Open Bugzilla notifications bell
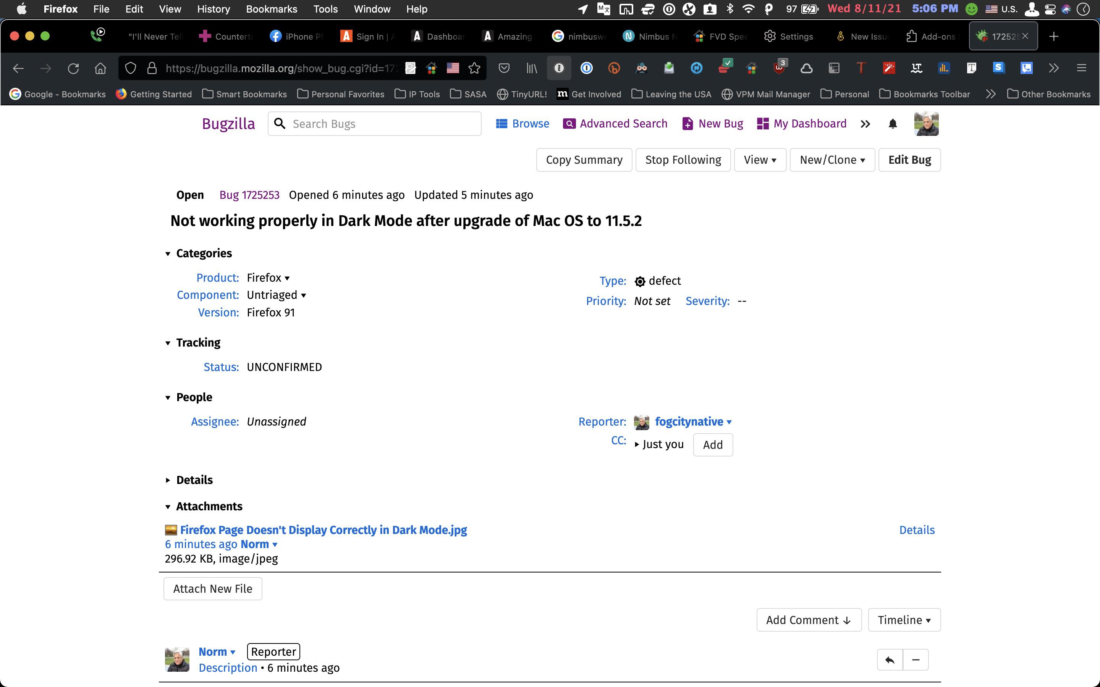 (892, 124)
